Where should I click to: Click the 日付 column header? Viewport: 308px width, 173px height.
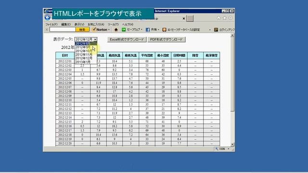(x=65, y=56)
